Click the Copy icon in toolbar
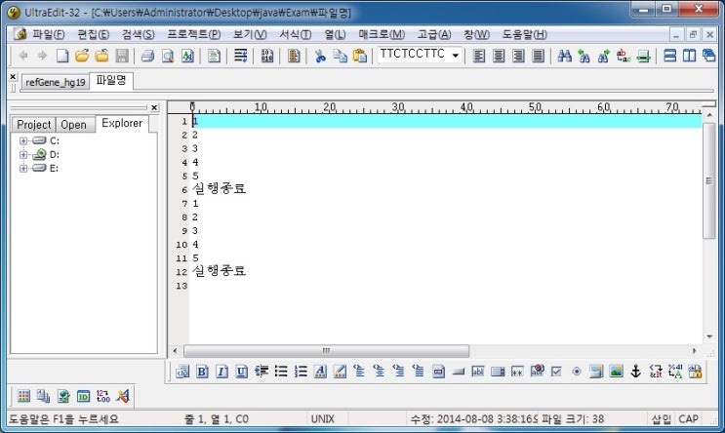725x433 pixels. point(341,56)
